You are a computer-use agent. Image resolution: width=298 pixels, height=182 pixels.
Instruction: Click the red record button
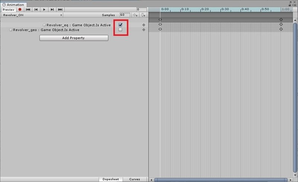coord(20,10)
